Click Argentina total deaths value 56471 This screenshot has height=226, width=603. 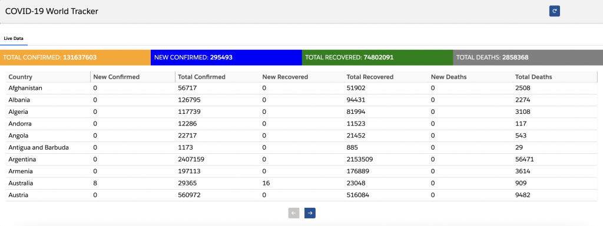tap(525, 159)
